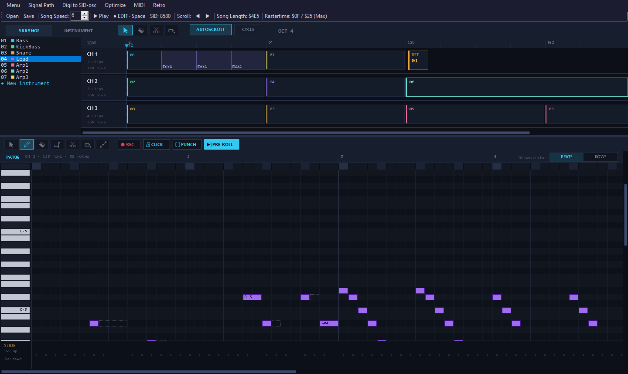Switch to the INSTRUMENT tab

(x=78, y=31)
